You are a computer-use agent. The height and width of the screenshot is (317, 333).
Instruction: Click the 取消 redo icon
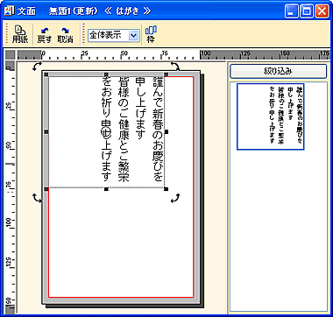click(65, 34)
